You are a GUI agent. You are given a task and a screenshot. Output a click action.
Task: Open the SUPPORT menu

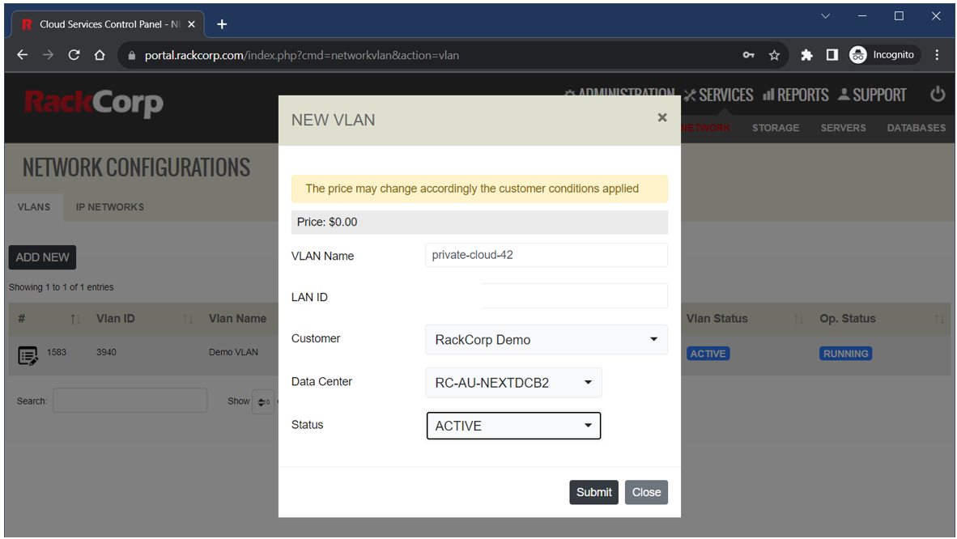(872, 95)
